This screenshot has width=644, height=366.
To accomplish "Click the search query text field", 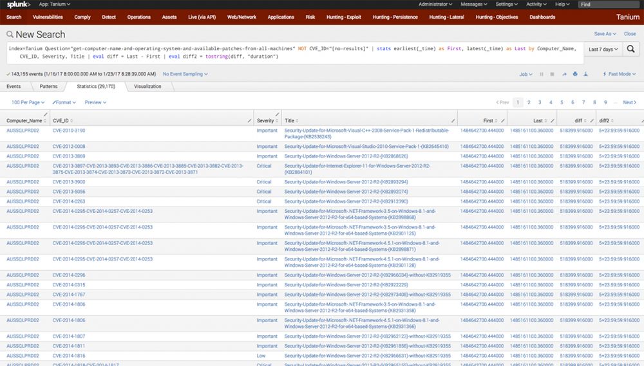I will (295, 53).
